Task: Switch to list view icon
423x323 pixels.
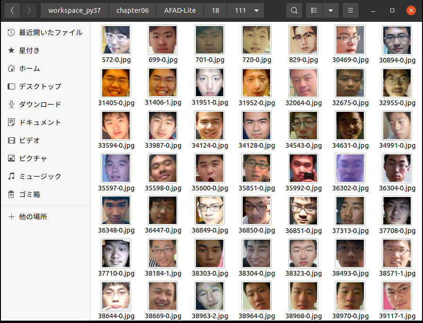Action: tap(314, 10)
